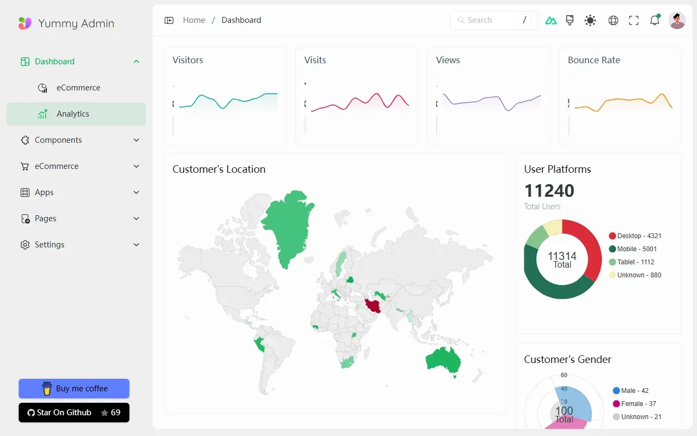Click the Components puzzle icon
Image resolution: width=697 pixels, height=436 pixels.
[x=25, y=140]
